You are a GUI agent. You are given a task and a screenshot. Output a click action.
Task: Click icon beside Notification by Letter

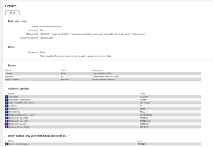click(x=6, y=118)
